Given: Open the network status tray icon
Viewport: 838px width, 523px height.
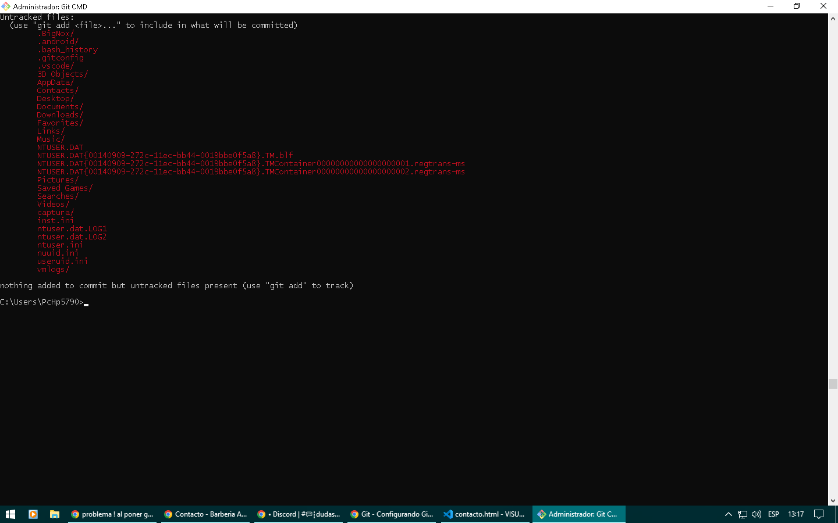Looking at the screenshot, I should click(x=743, y=514).
